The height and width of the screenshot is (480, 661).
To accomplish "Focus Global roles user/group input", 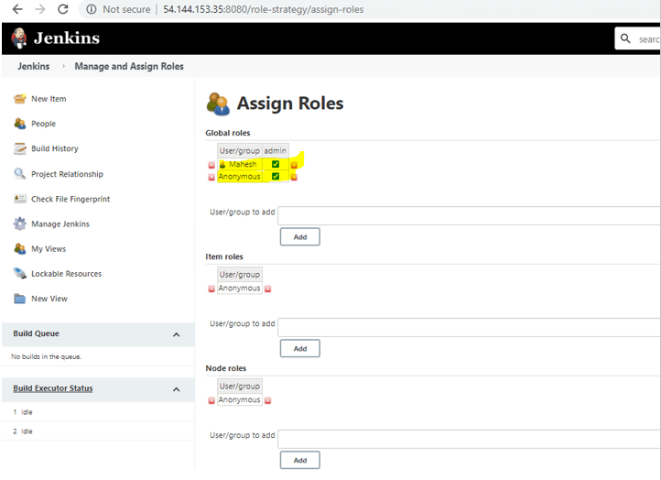I will (x=469, y=215).
